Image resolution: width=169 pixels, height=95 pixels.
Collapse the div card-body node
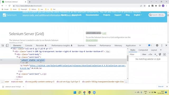pyautogui.click(x=15, y=54)
